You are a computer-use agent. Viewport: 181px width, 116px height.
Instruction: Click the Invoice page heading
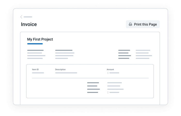pyautogui.click(x=29, y=24)
